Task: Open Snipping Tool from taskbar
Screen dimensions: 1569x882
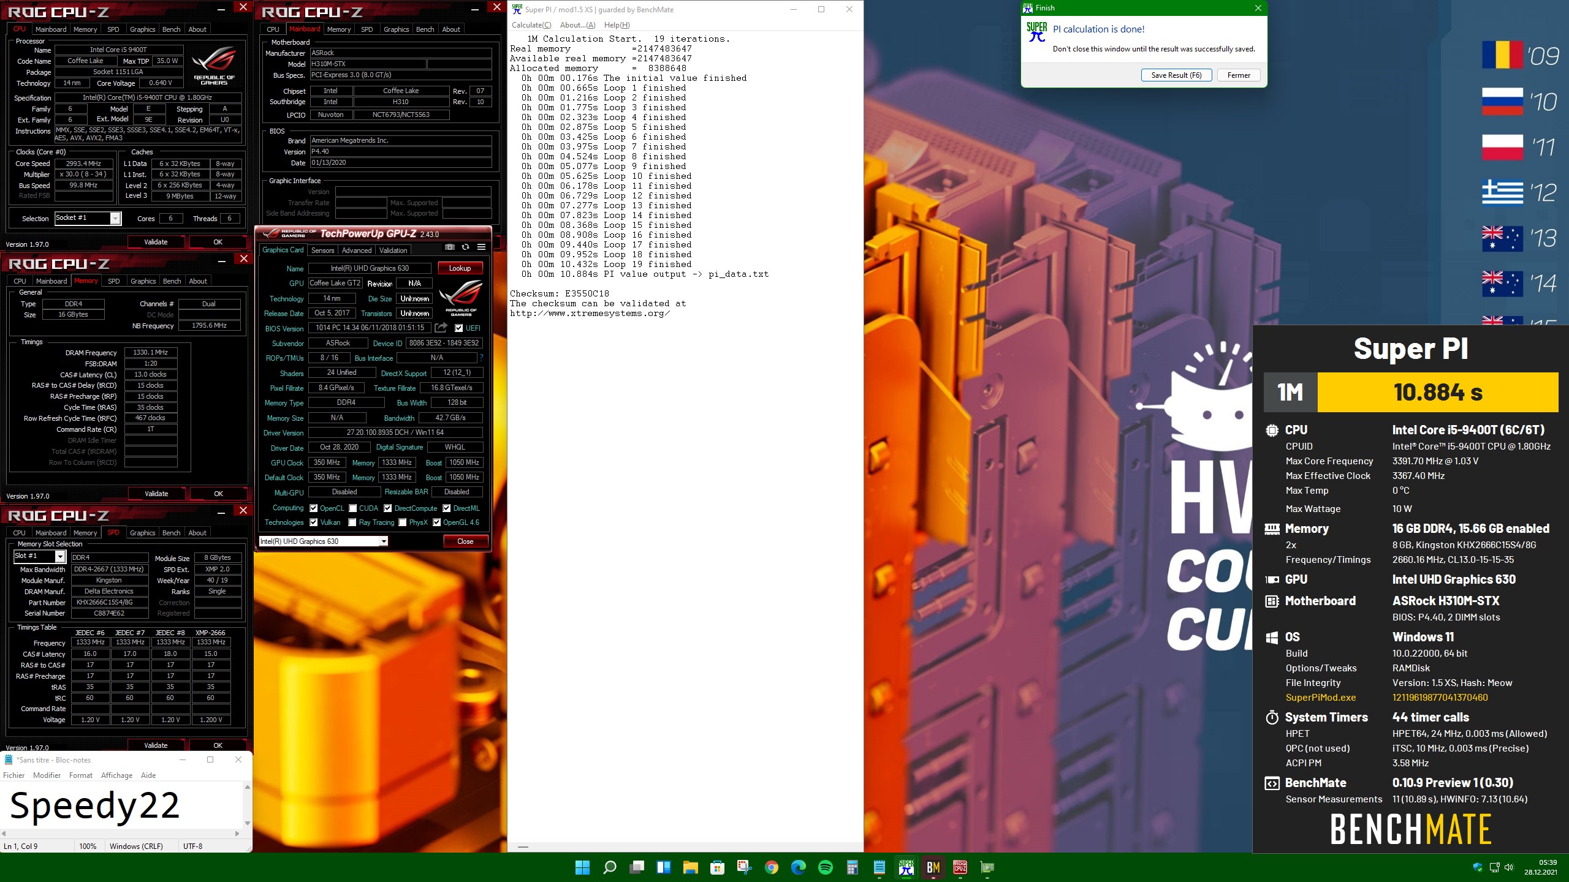Action: pos(744,867)
